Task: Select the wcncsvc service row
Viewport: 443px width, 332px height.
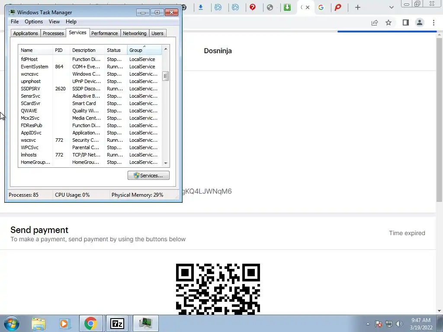Action: click(x=90, y=74)
